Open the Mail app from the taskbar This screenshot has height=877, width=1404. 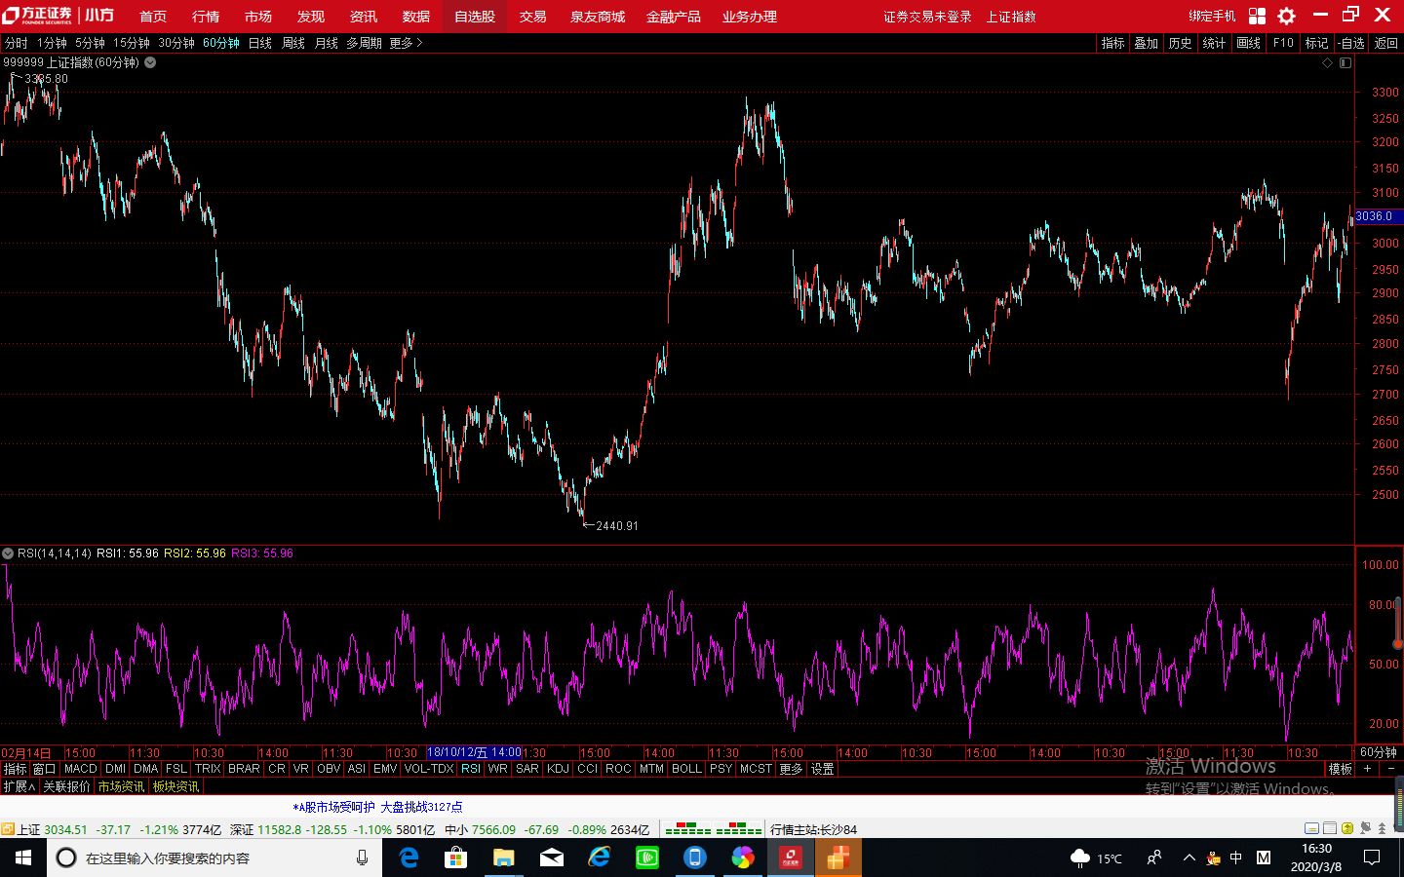(551, 858)
